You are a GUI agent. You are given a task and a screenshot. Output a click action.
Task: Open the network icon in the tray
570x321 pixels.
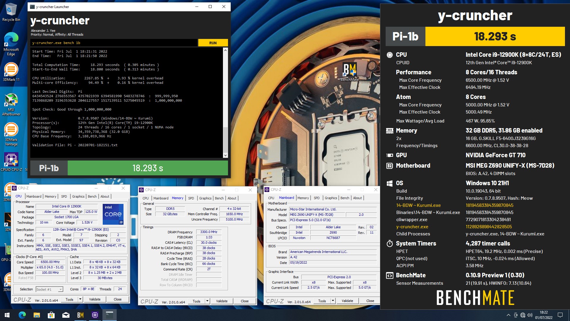pos(523,315)
